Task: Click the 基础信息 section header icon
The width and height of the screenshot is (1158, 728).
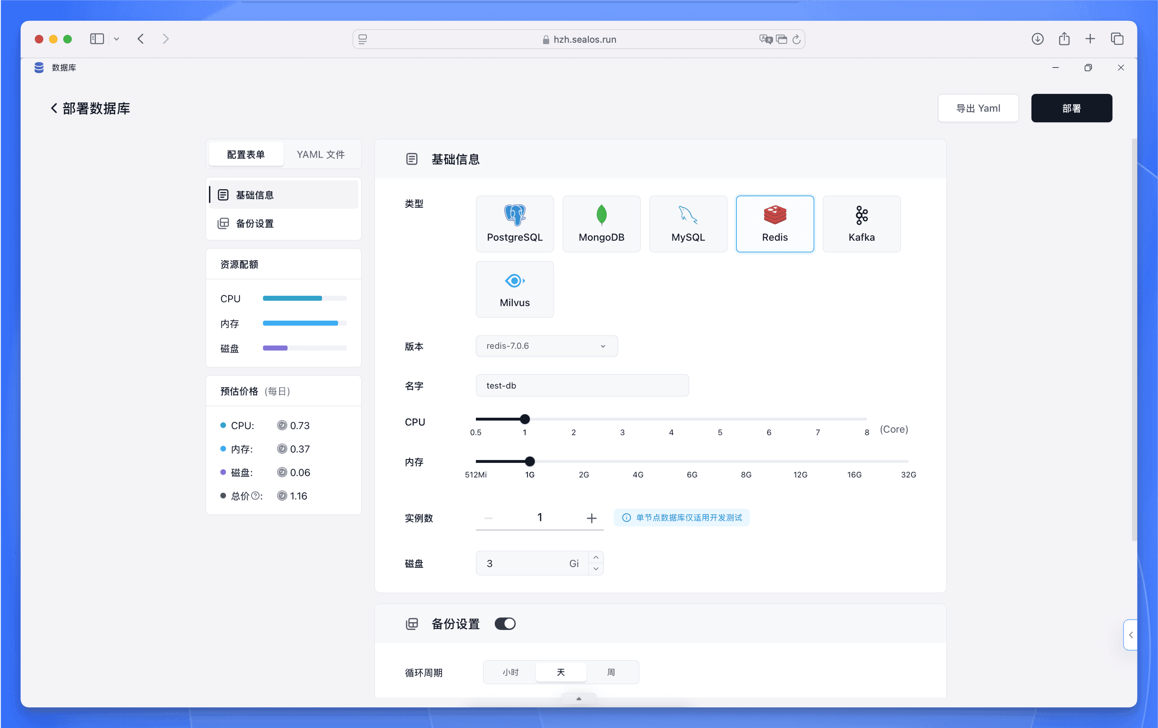Action: [412, 159]
